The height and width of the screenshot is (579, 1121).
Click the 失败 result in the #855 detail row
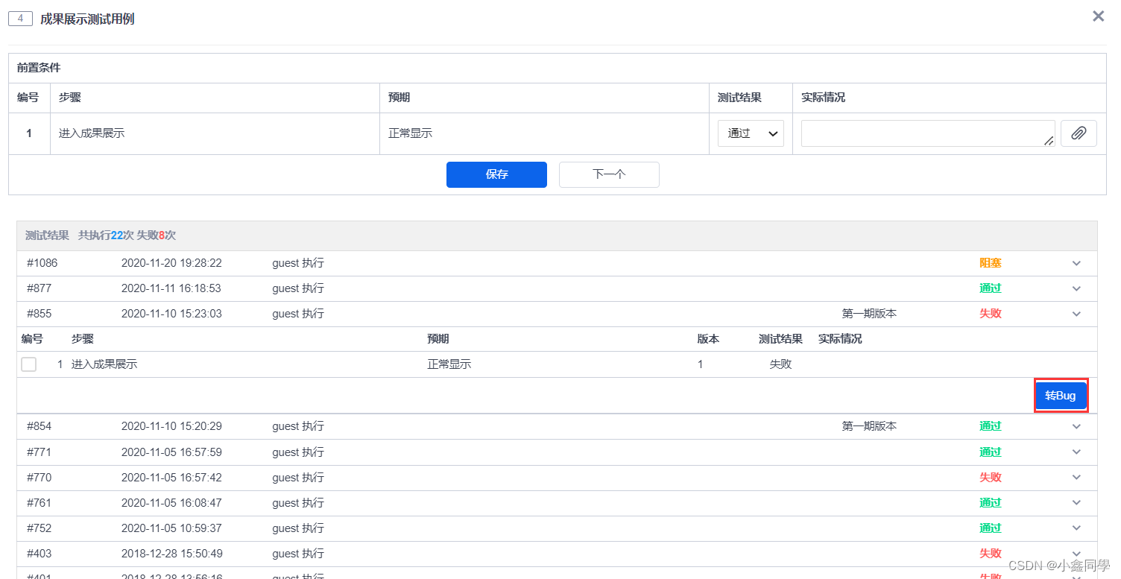click(780, 364)
